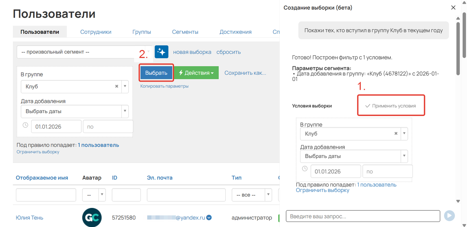The image size is (467, 227).
Task: Open the Сегменты tab
Action: click(x=185, y=32)
